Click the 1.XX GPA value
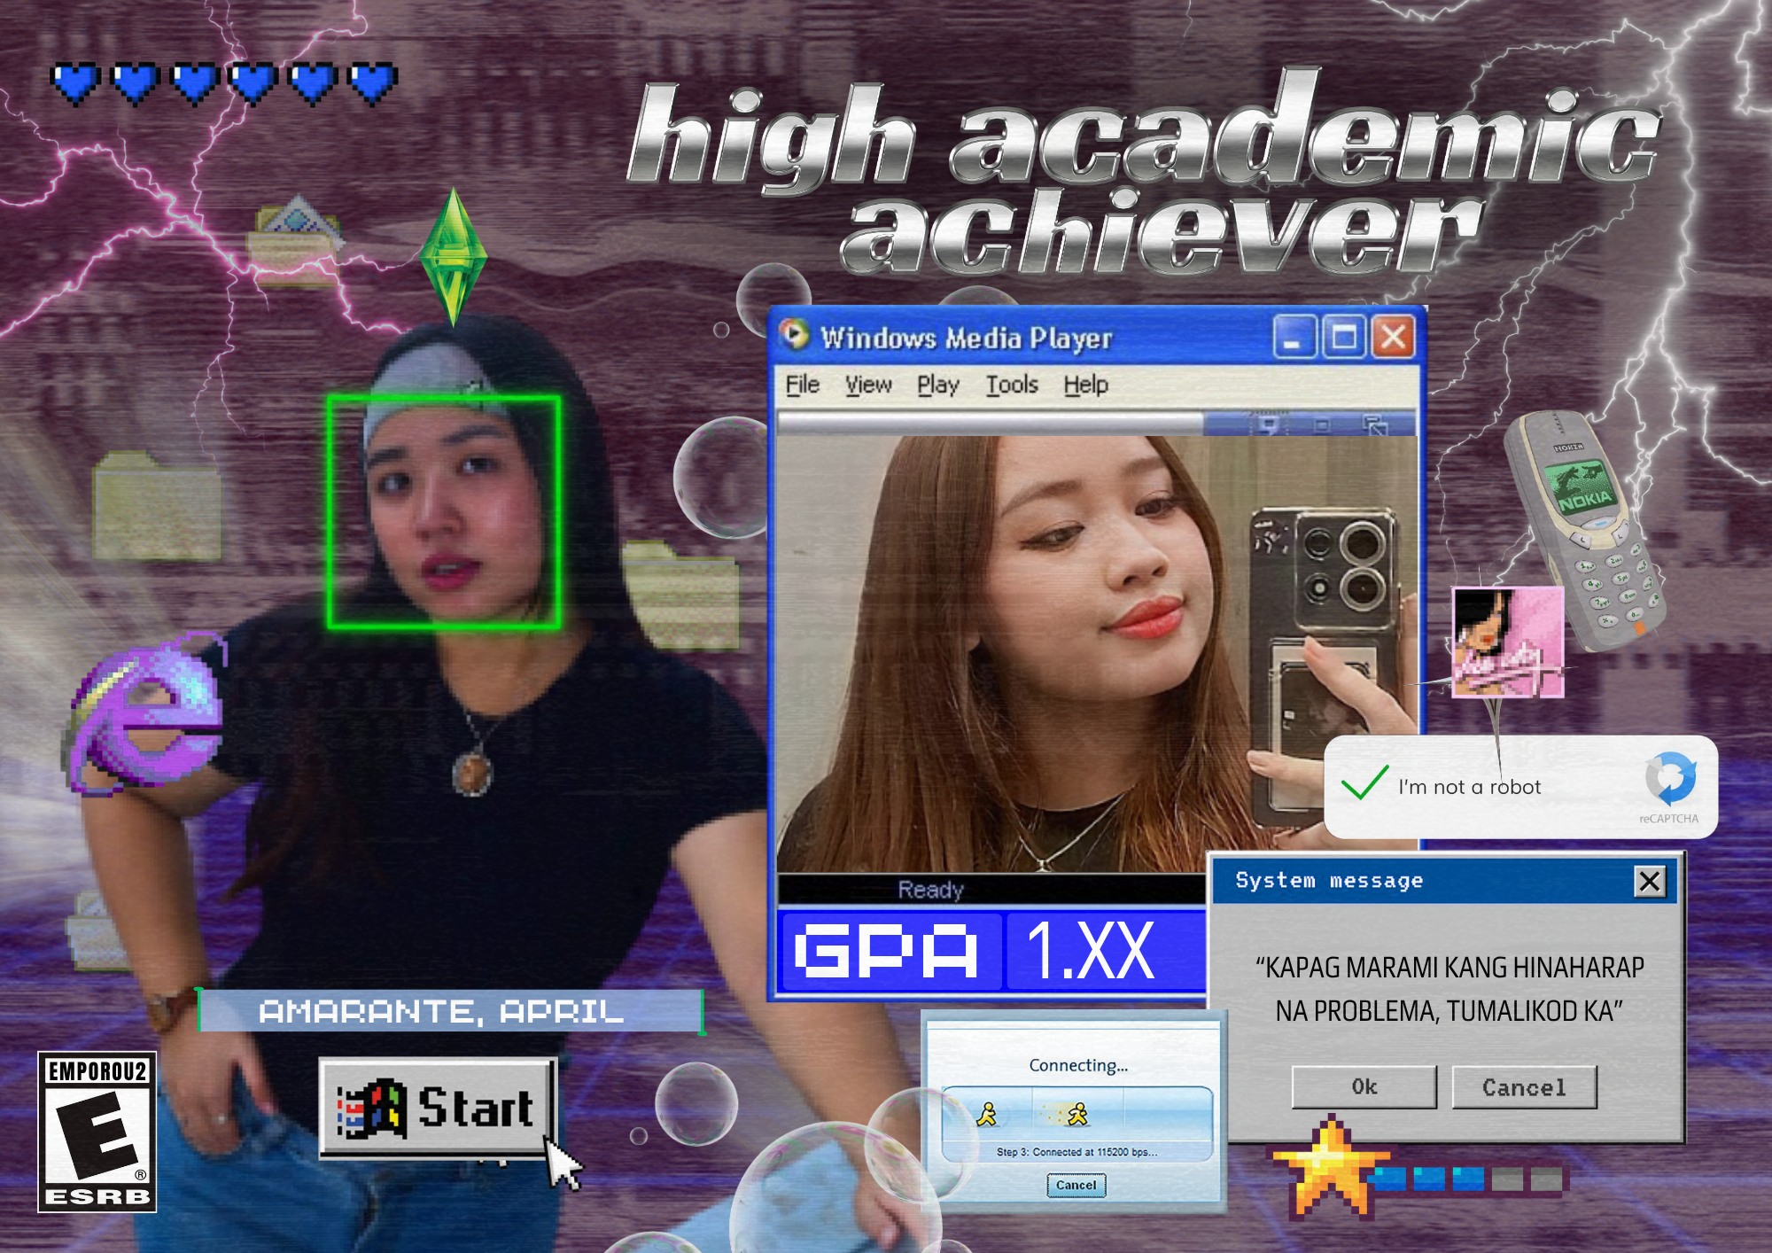1772x1253 pixels. click(1091, 952)
